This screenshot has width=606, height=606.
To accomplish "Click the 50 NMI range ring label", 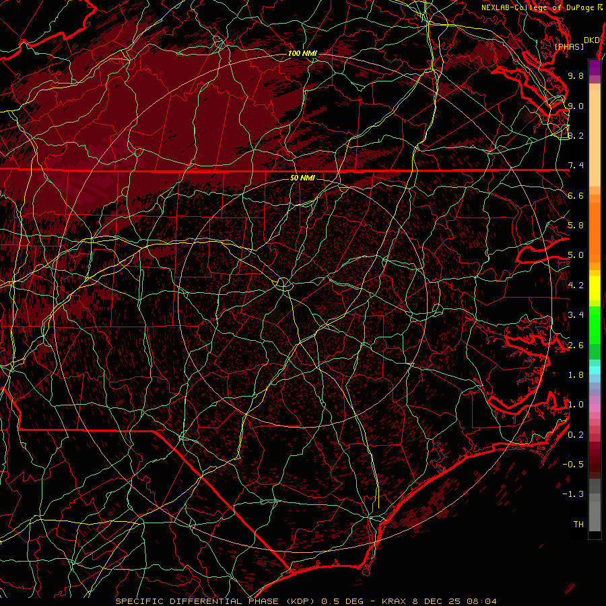I will pyautogui.click(x=302, y=178).
